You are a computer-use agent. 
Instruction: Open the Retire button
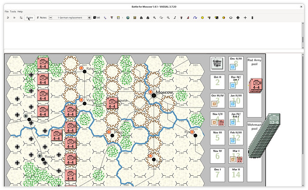[x=29, y=17]
